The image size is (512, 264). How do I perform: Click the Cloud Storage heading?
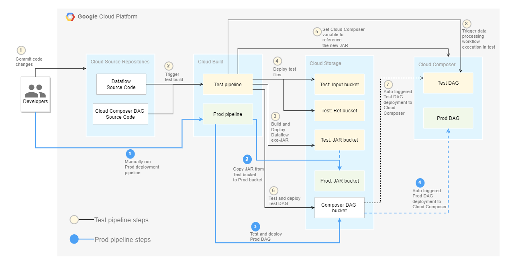coord(325,63)
